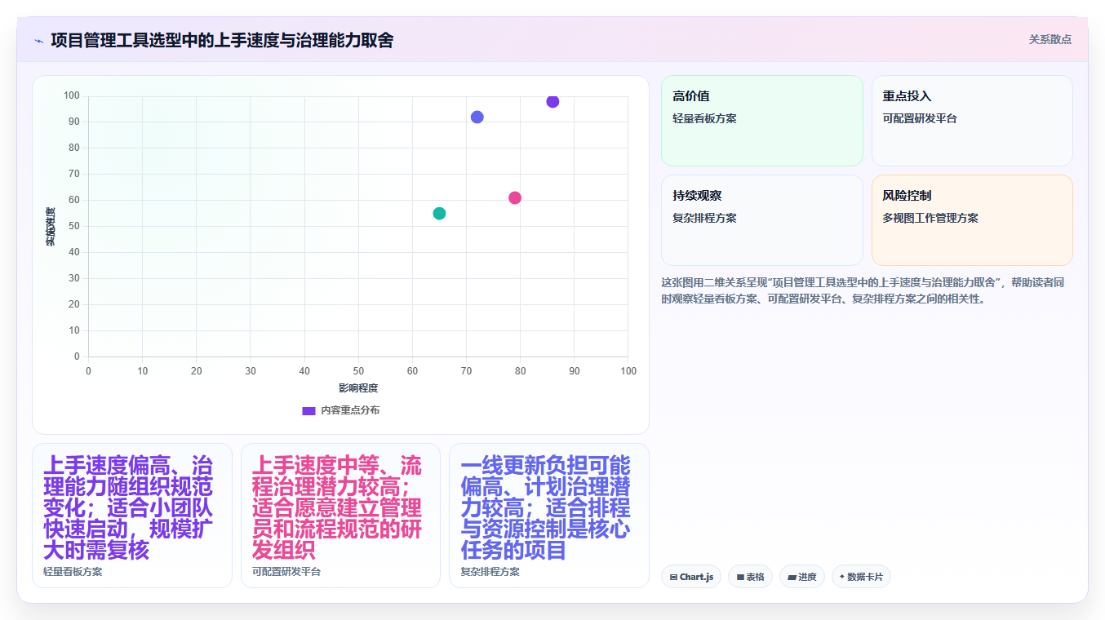
Task: Click the purple 上手速度偏高 summary card text
Action: click(x=129, y=507)
